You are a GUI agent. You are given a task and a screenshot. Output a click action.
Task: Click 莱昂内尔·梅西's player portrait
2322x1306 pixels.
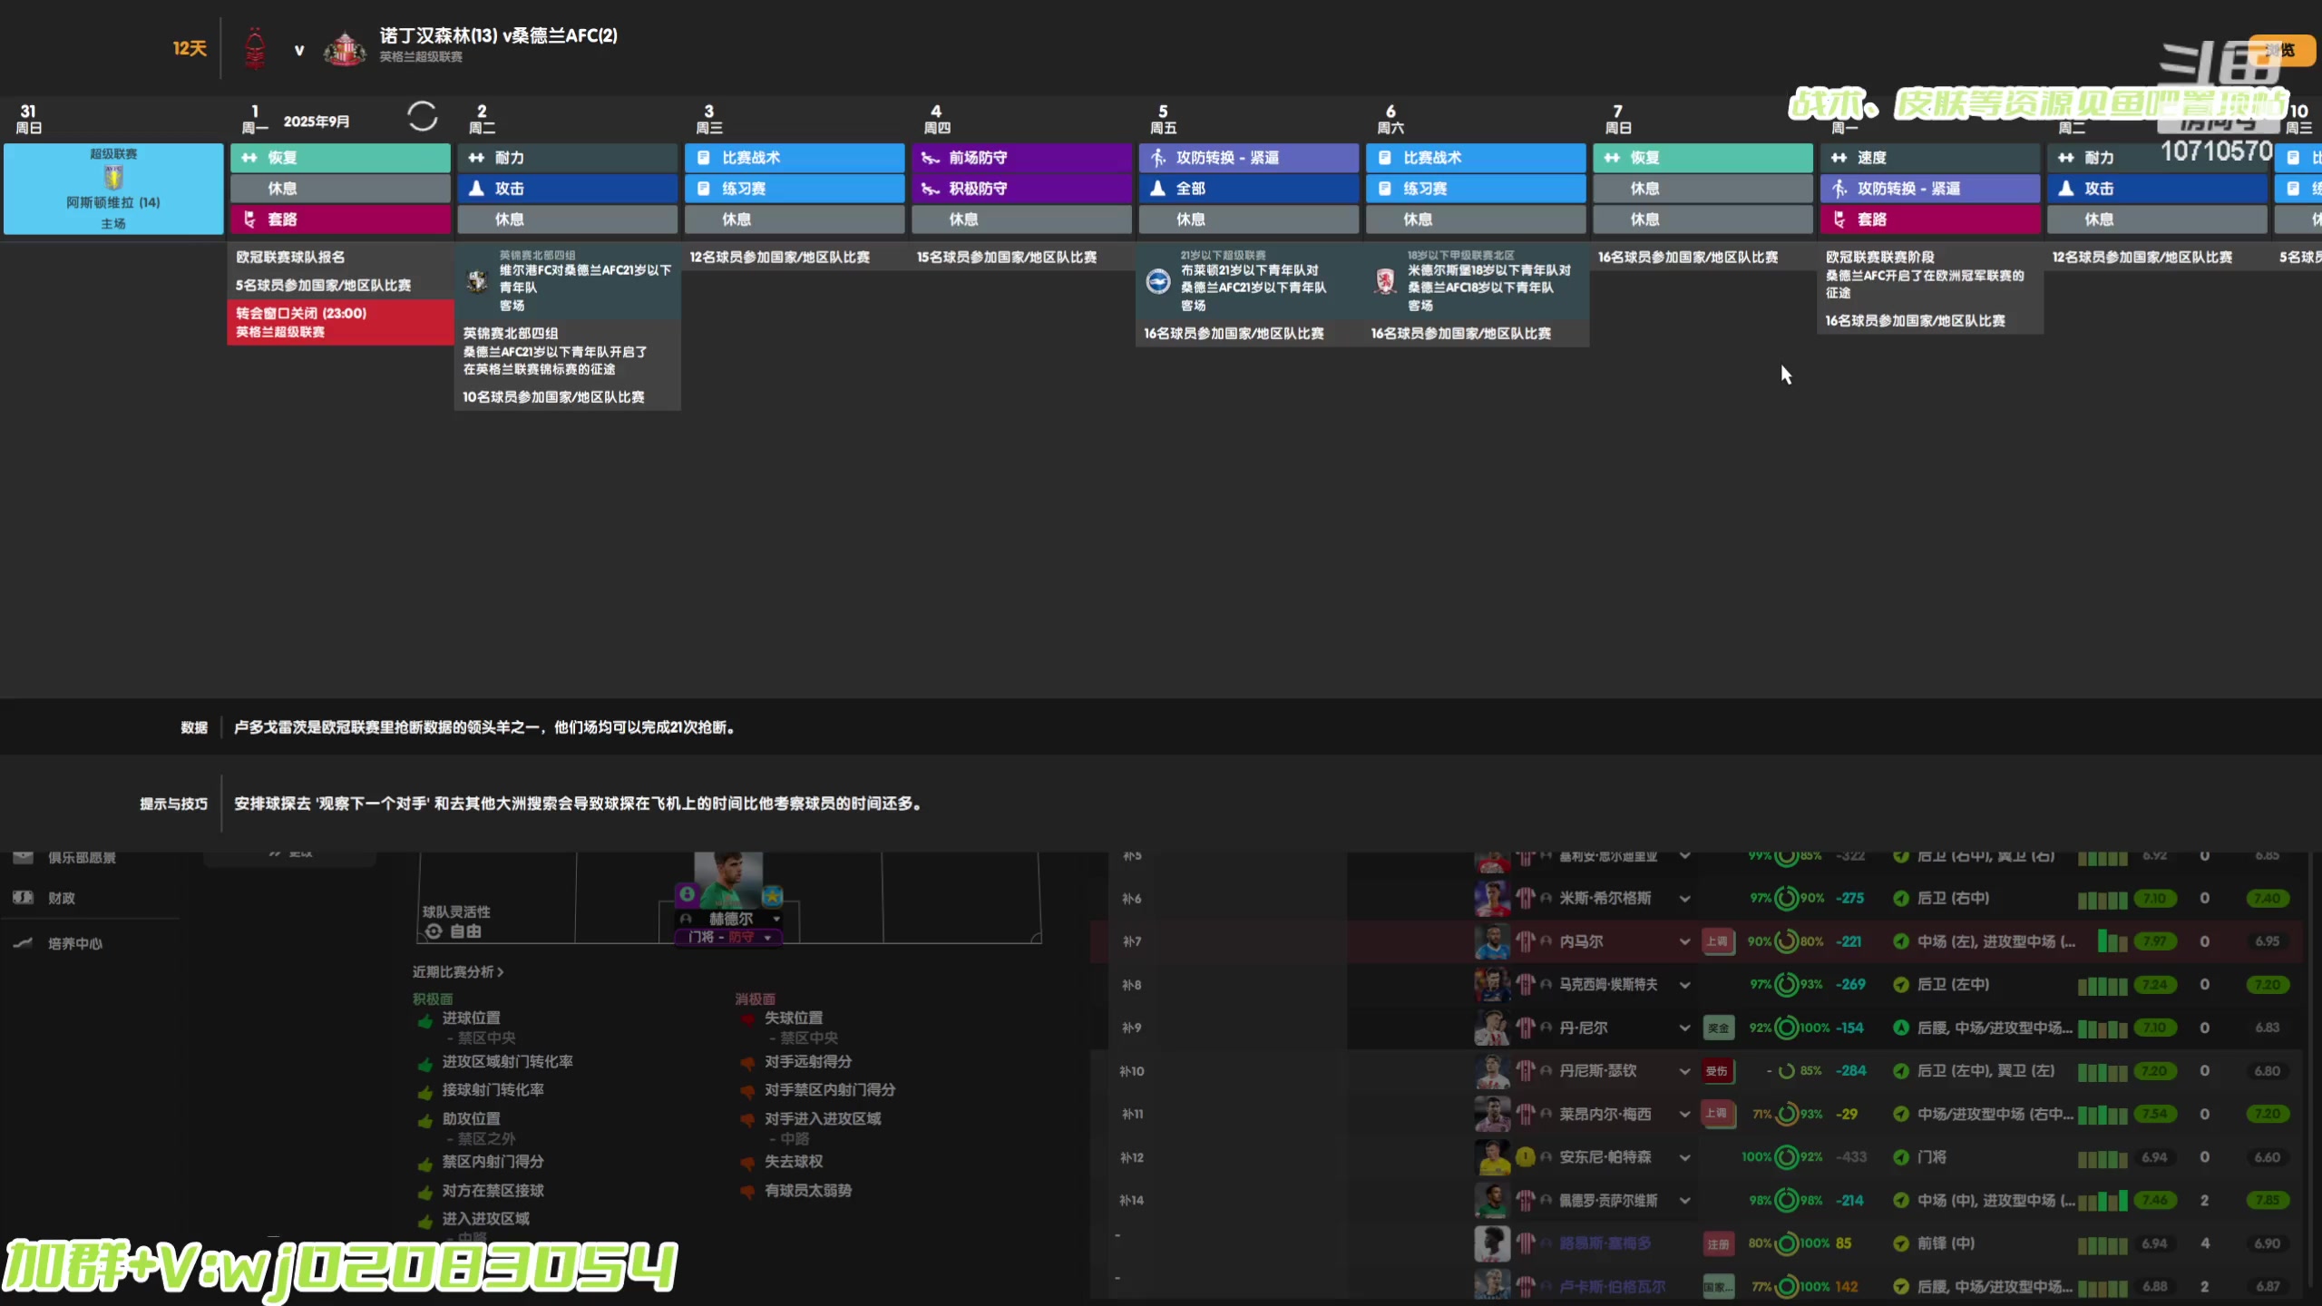click(x=1492, y=1114)
